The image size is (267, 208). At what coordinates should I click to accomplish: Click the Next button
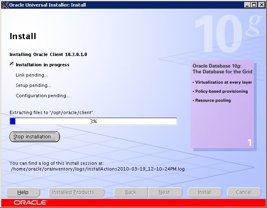tap(165, 192)
